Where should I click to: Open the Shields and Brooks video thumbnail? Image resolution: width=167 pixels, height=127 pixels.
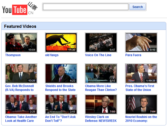61,73
